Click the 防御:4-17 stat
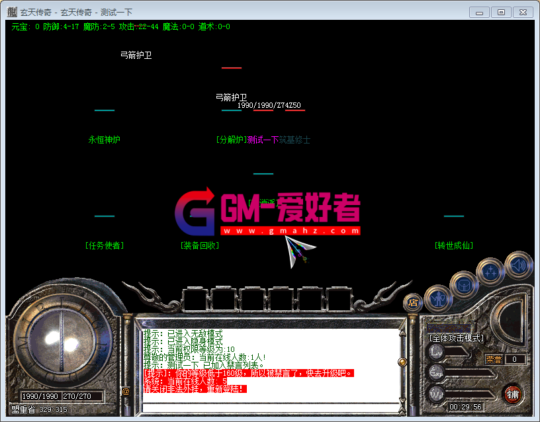Image resolution: width=540 pixels, height=422 pixels. tap(61, 26)
